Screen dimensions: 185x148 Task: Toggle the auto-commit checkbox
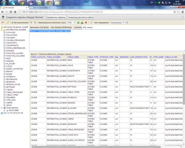tap(12, 23)
